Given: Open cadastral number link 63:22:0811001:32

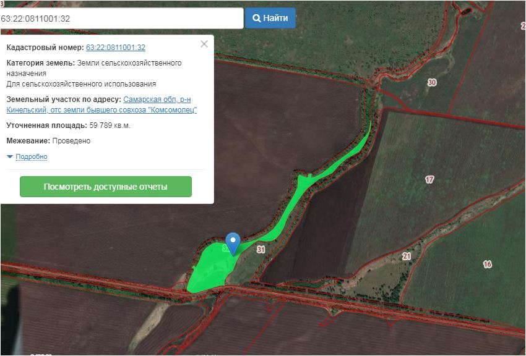Looking at the screenshot, I should [x=116, y=48].
